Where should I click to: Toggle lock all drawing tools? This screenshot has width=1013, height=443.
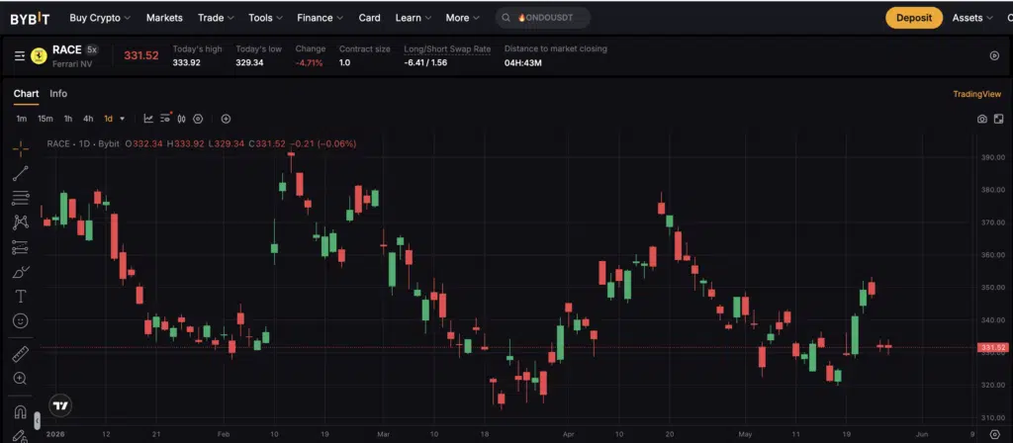20,436
